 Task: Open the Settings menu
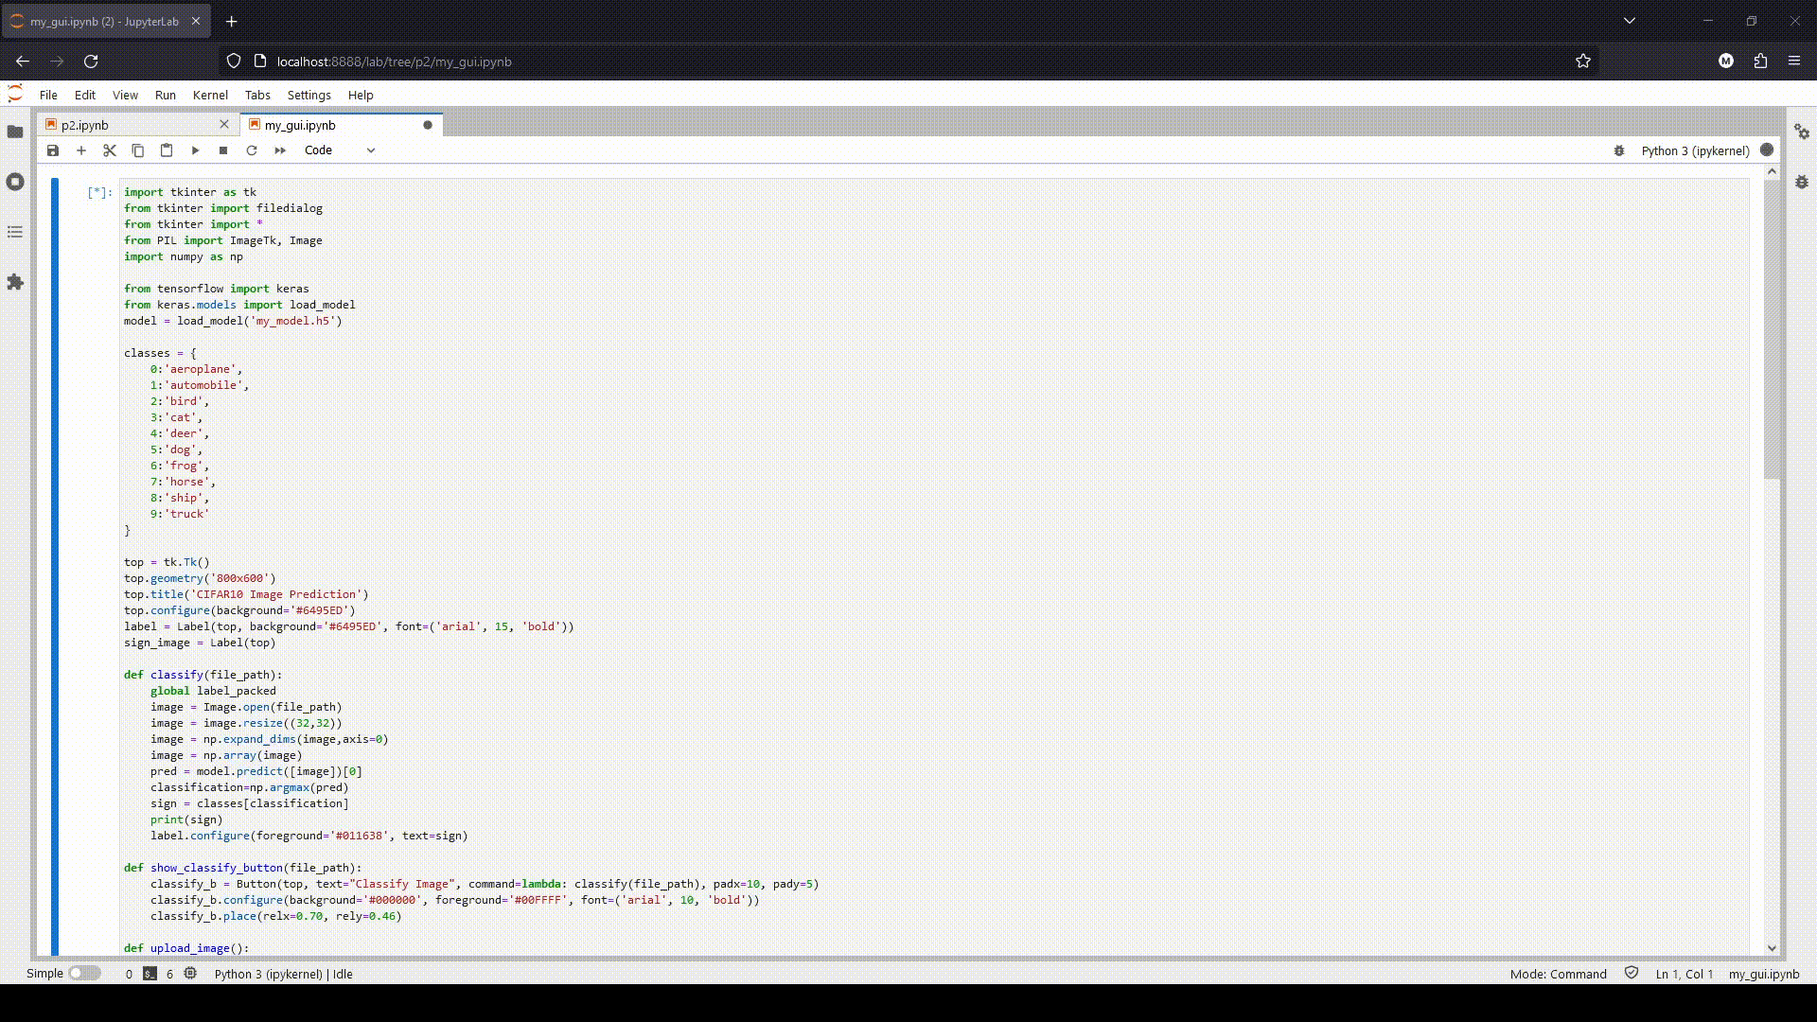pyautogui.click(x=309, y=95)
